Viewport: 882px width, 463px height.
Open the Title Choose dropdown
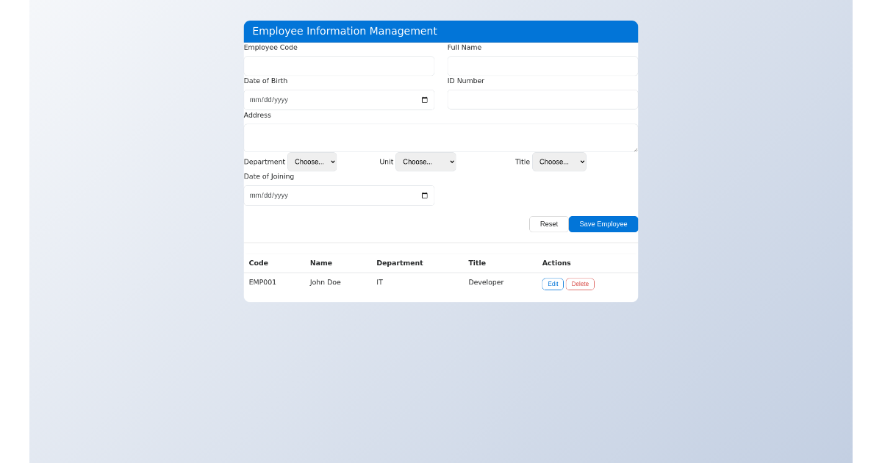click(x=559, y=162)
